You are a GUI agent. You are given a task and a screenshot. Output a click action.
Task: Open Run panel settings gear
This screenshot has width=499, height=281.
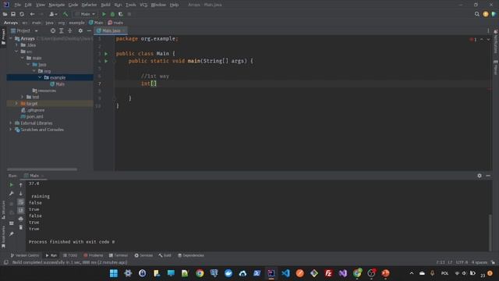pos(480,176)
